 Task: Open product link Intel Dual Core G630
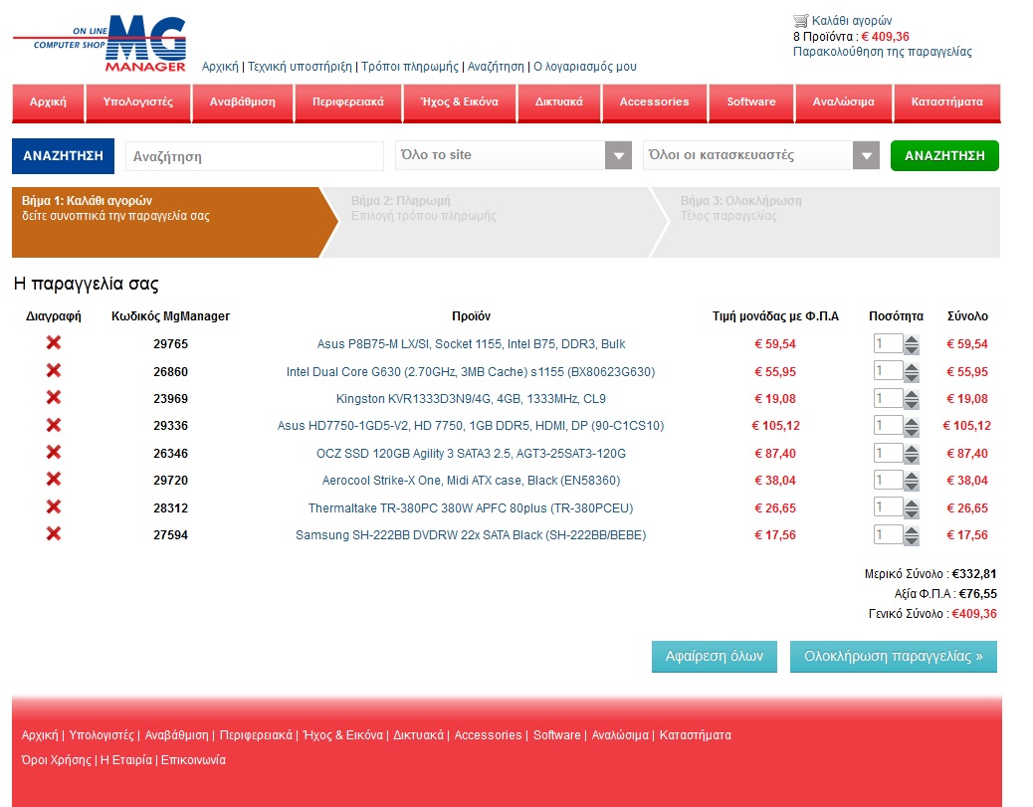(471, 371)
